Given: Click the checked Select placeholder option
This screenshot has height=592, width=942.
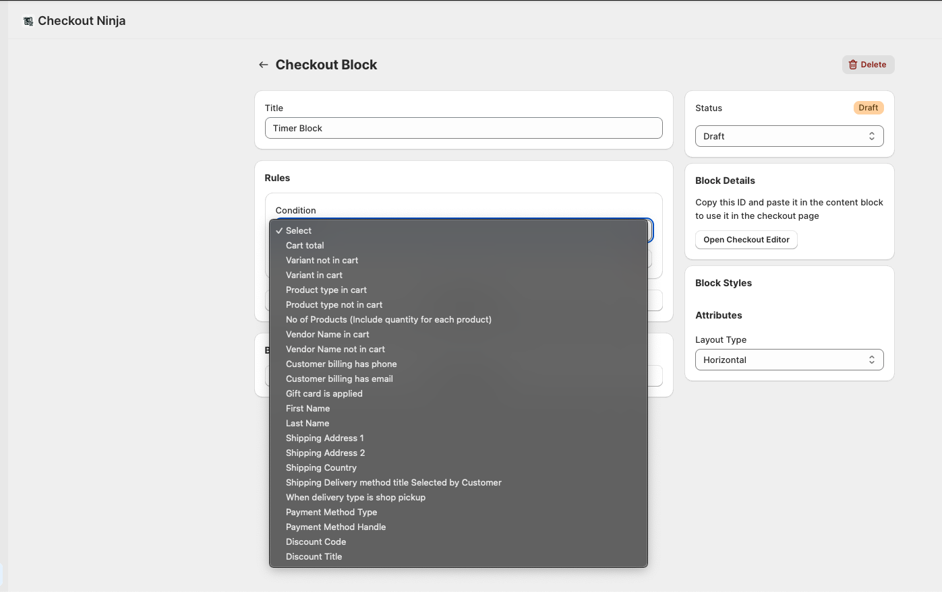Looking at the screenshot, I should (x=299, y=230).
